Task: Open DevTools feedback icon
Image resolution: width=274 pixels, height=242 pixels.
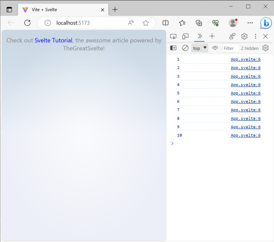Action: click(x=232, y=36)
